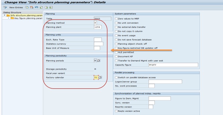Click the Planning plant input field
This screenshot has width=223, height=115.
coord(98,27)
